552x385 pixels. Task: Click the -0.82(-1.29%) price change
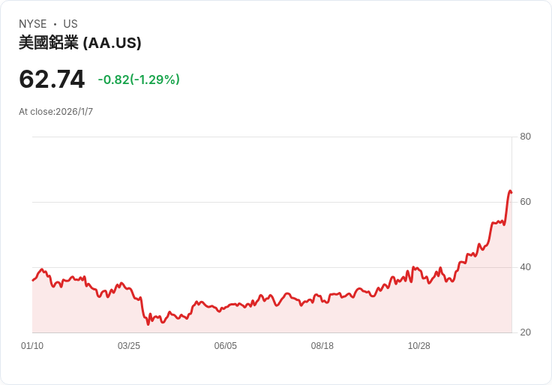click(x=139, y=80)
